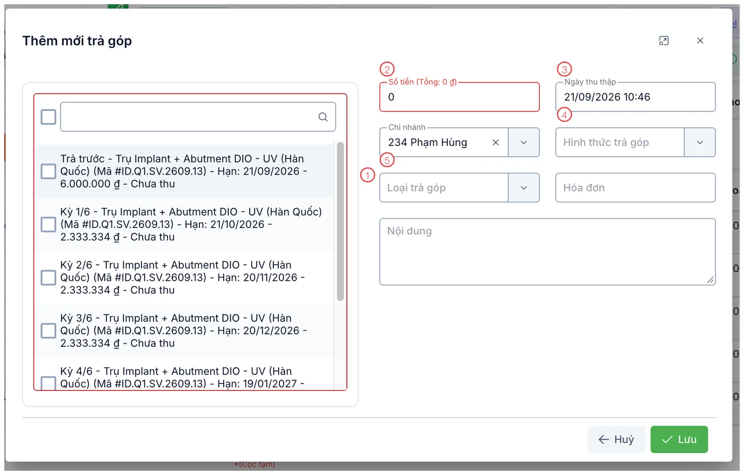Viewport: 744px width, 475px height.
Task: Open the Chi nhánh dropdown arrow
Action: coord(524,143)
